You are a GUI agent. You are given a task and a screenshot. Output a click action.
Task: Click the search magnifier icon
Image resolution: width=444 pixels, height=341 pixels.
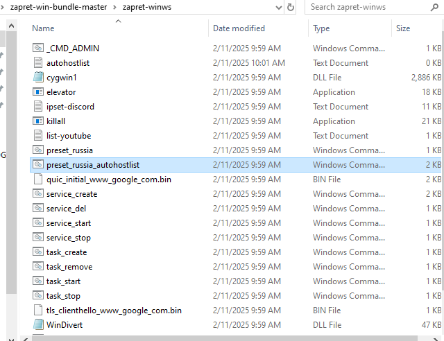tap(434, 7)
